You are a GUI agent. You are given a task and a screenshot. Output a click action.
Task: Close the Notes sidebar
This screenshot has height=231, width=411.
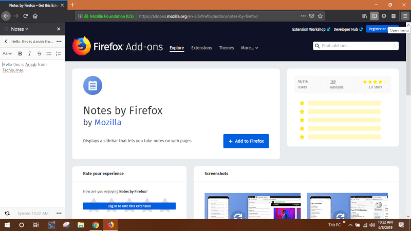(59, 29)
